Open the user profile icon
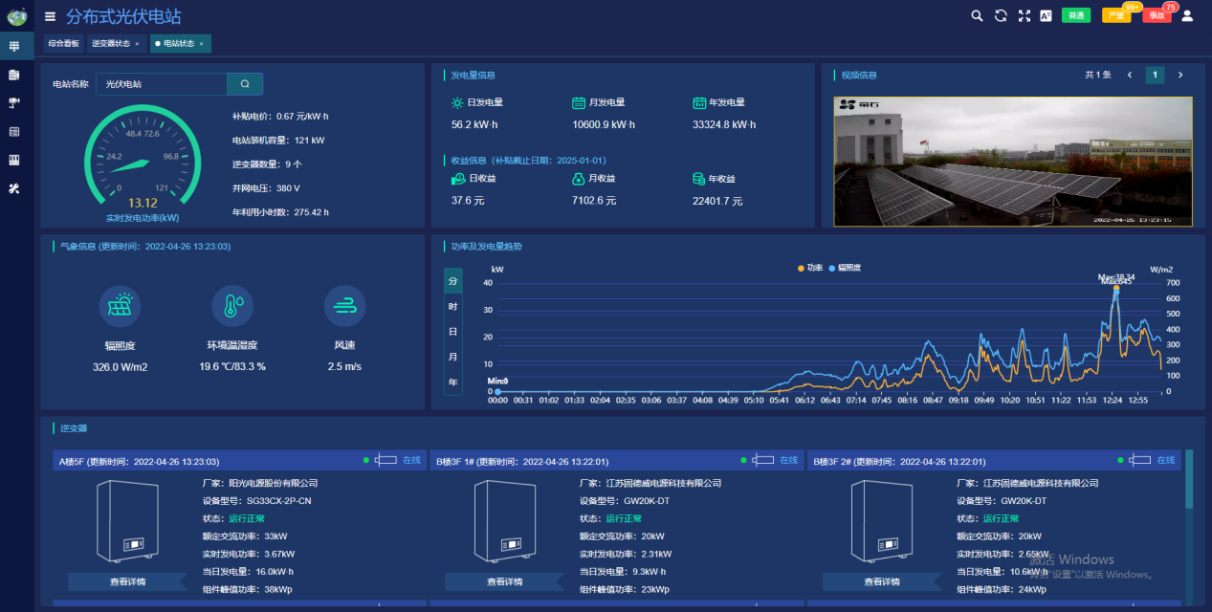The image size is (1212, 612). point(1187,15)
